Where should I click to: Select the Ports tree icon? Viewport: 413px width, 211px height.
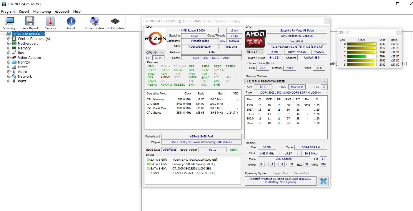click(14, 81)
